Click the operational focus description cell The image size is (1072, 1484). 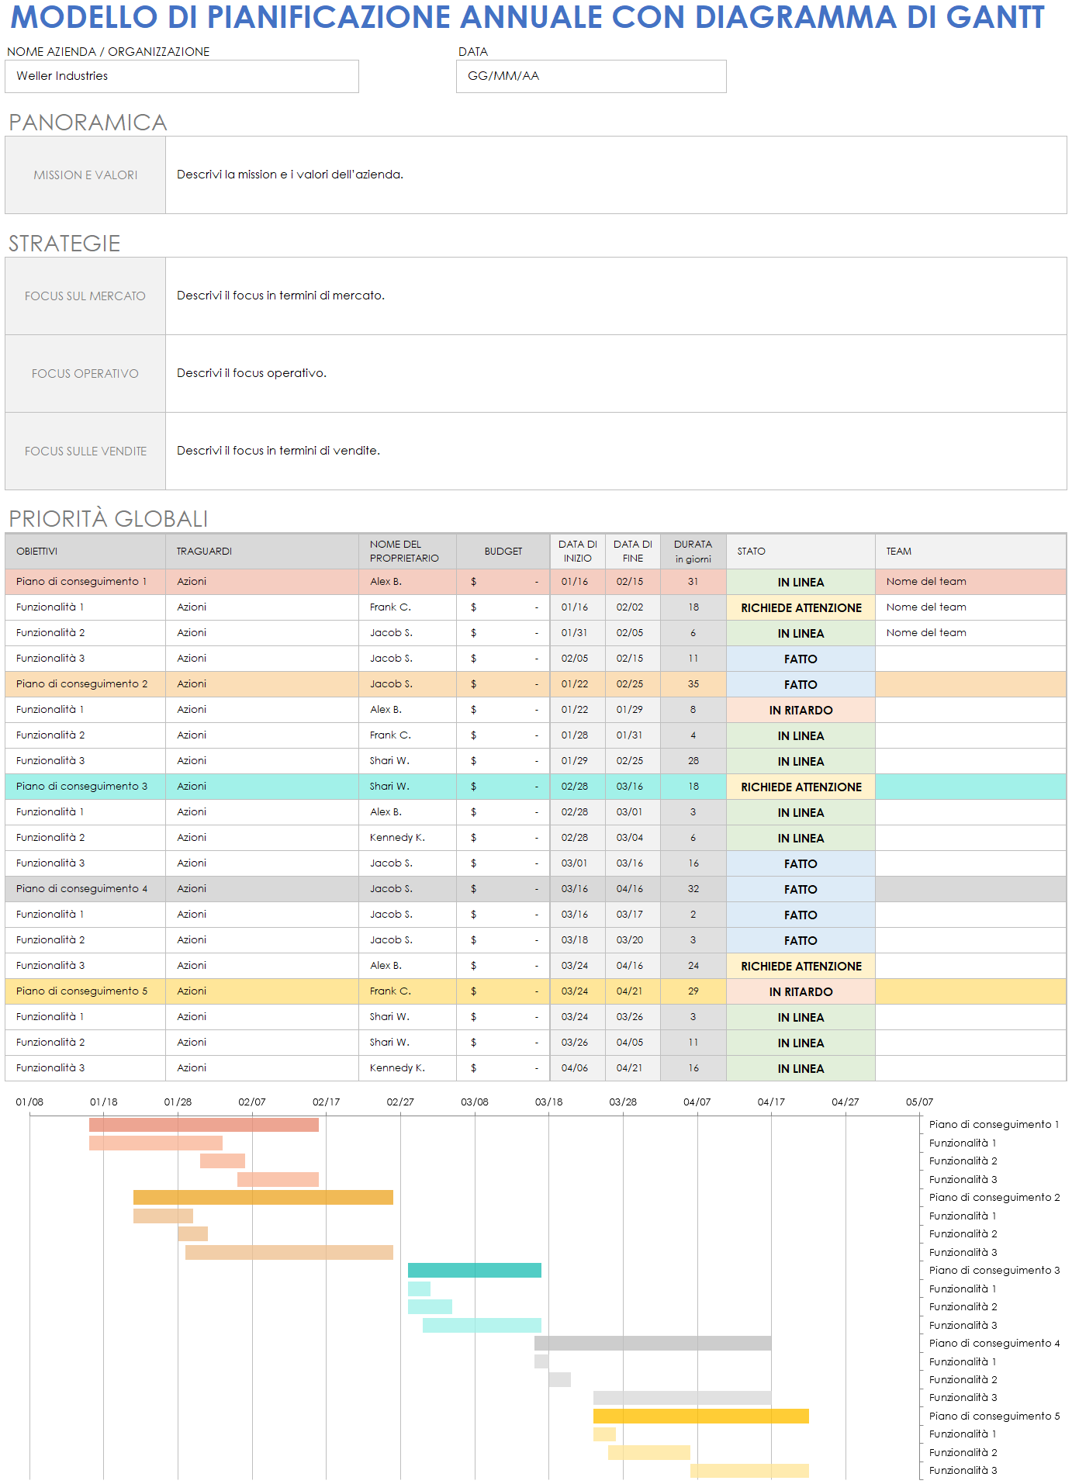point(616,373)
